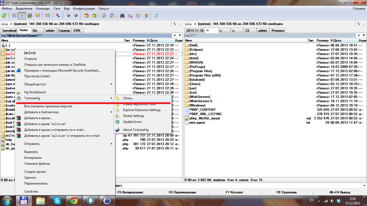Click the command line input field

pos(242,186)
